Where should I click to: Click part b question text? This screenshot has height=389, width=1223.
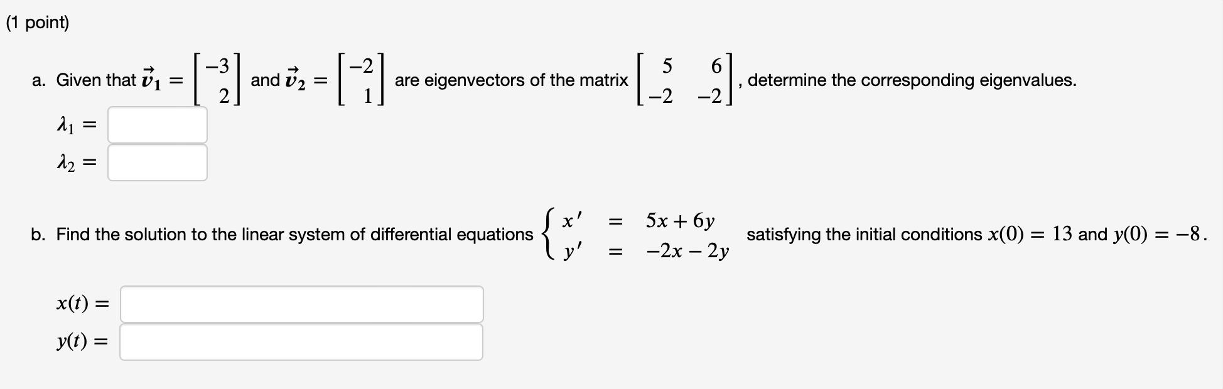coord(283,235)
